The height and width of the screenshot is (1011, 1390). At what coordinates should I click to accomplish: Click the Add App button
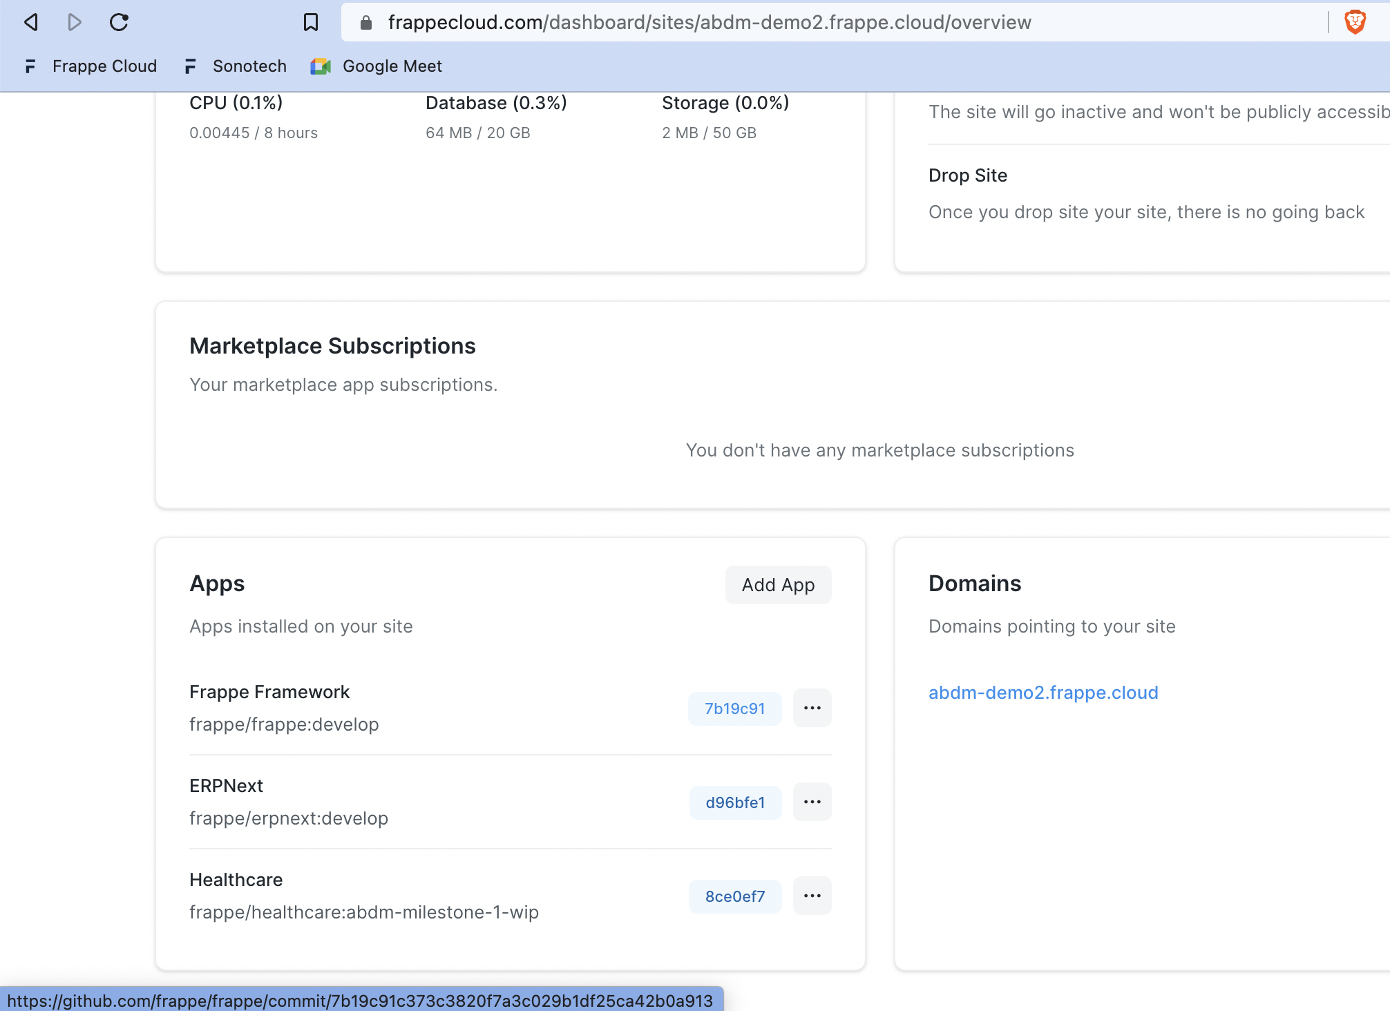pos(778,585)
